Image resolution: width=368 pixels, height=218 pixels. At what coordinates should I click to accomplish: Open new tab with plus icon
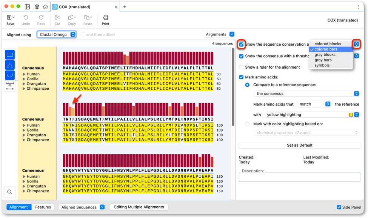(x=125, y=7)
